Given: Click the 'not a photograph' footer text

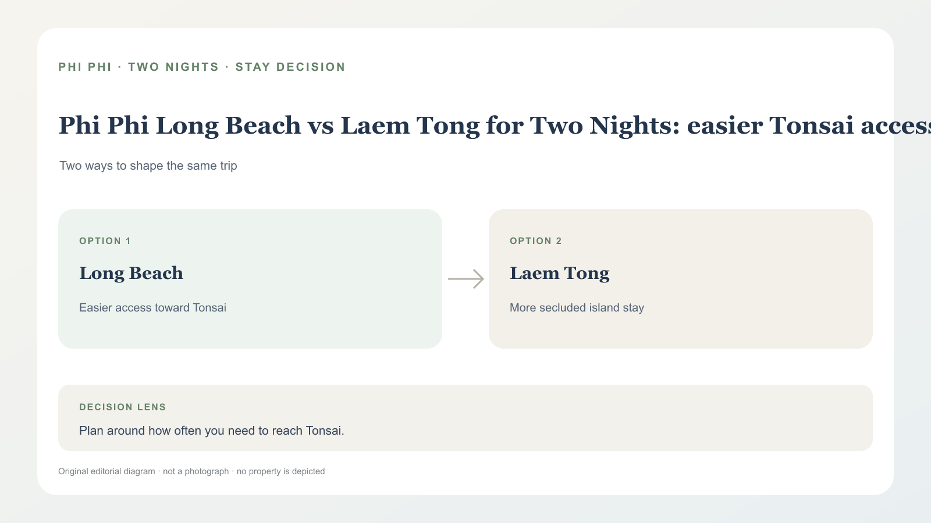Looking at the screenshot, I should [196, 471].
